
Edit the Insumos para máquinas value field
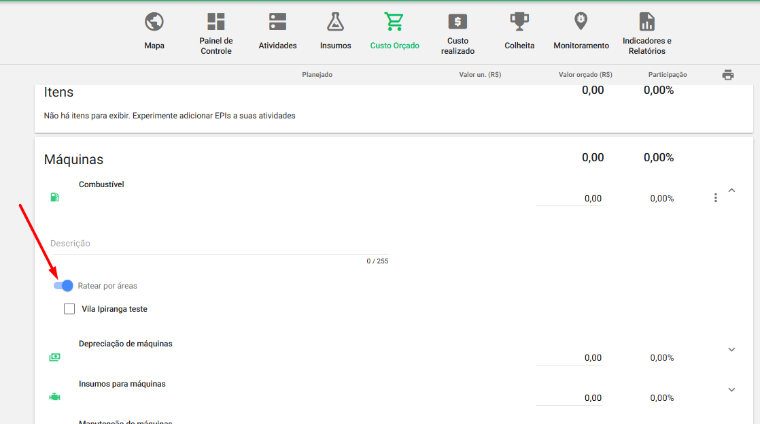[569, 398]
